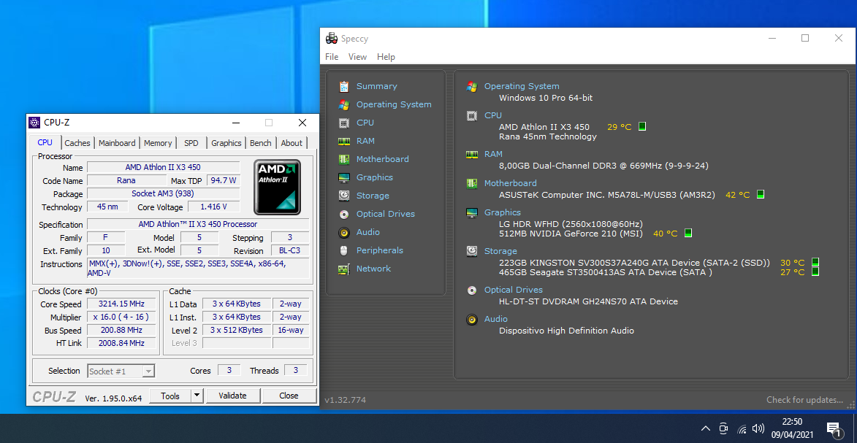
Task: Click the Motherboard icon in Speccy sidebar
Action: point(344,159)
